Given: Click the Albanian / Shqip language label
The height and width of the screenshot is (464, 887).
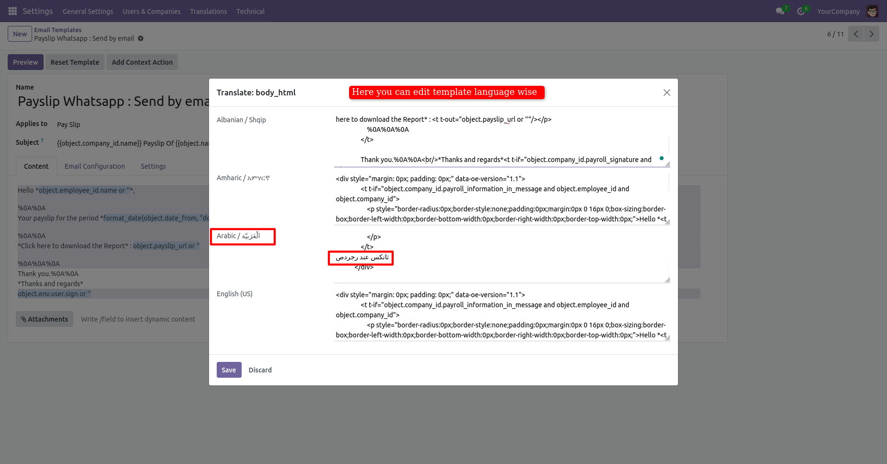Looking at the screenshot, I should coord(241,120).
